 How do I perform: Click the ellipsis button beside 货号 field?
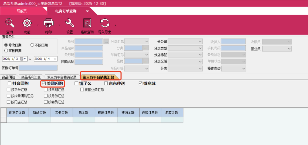click(106, 42)
